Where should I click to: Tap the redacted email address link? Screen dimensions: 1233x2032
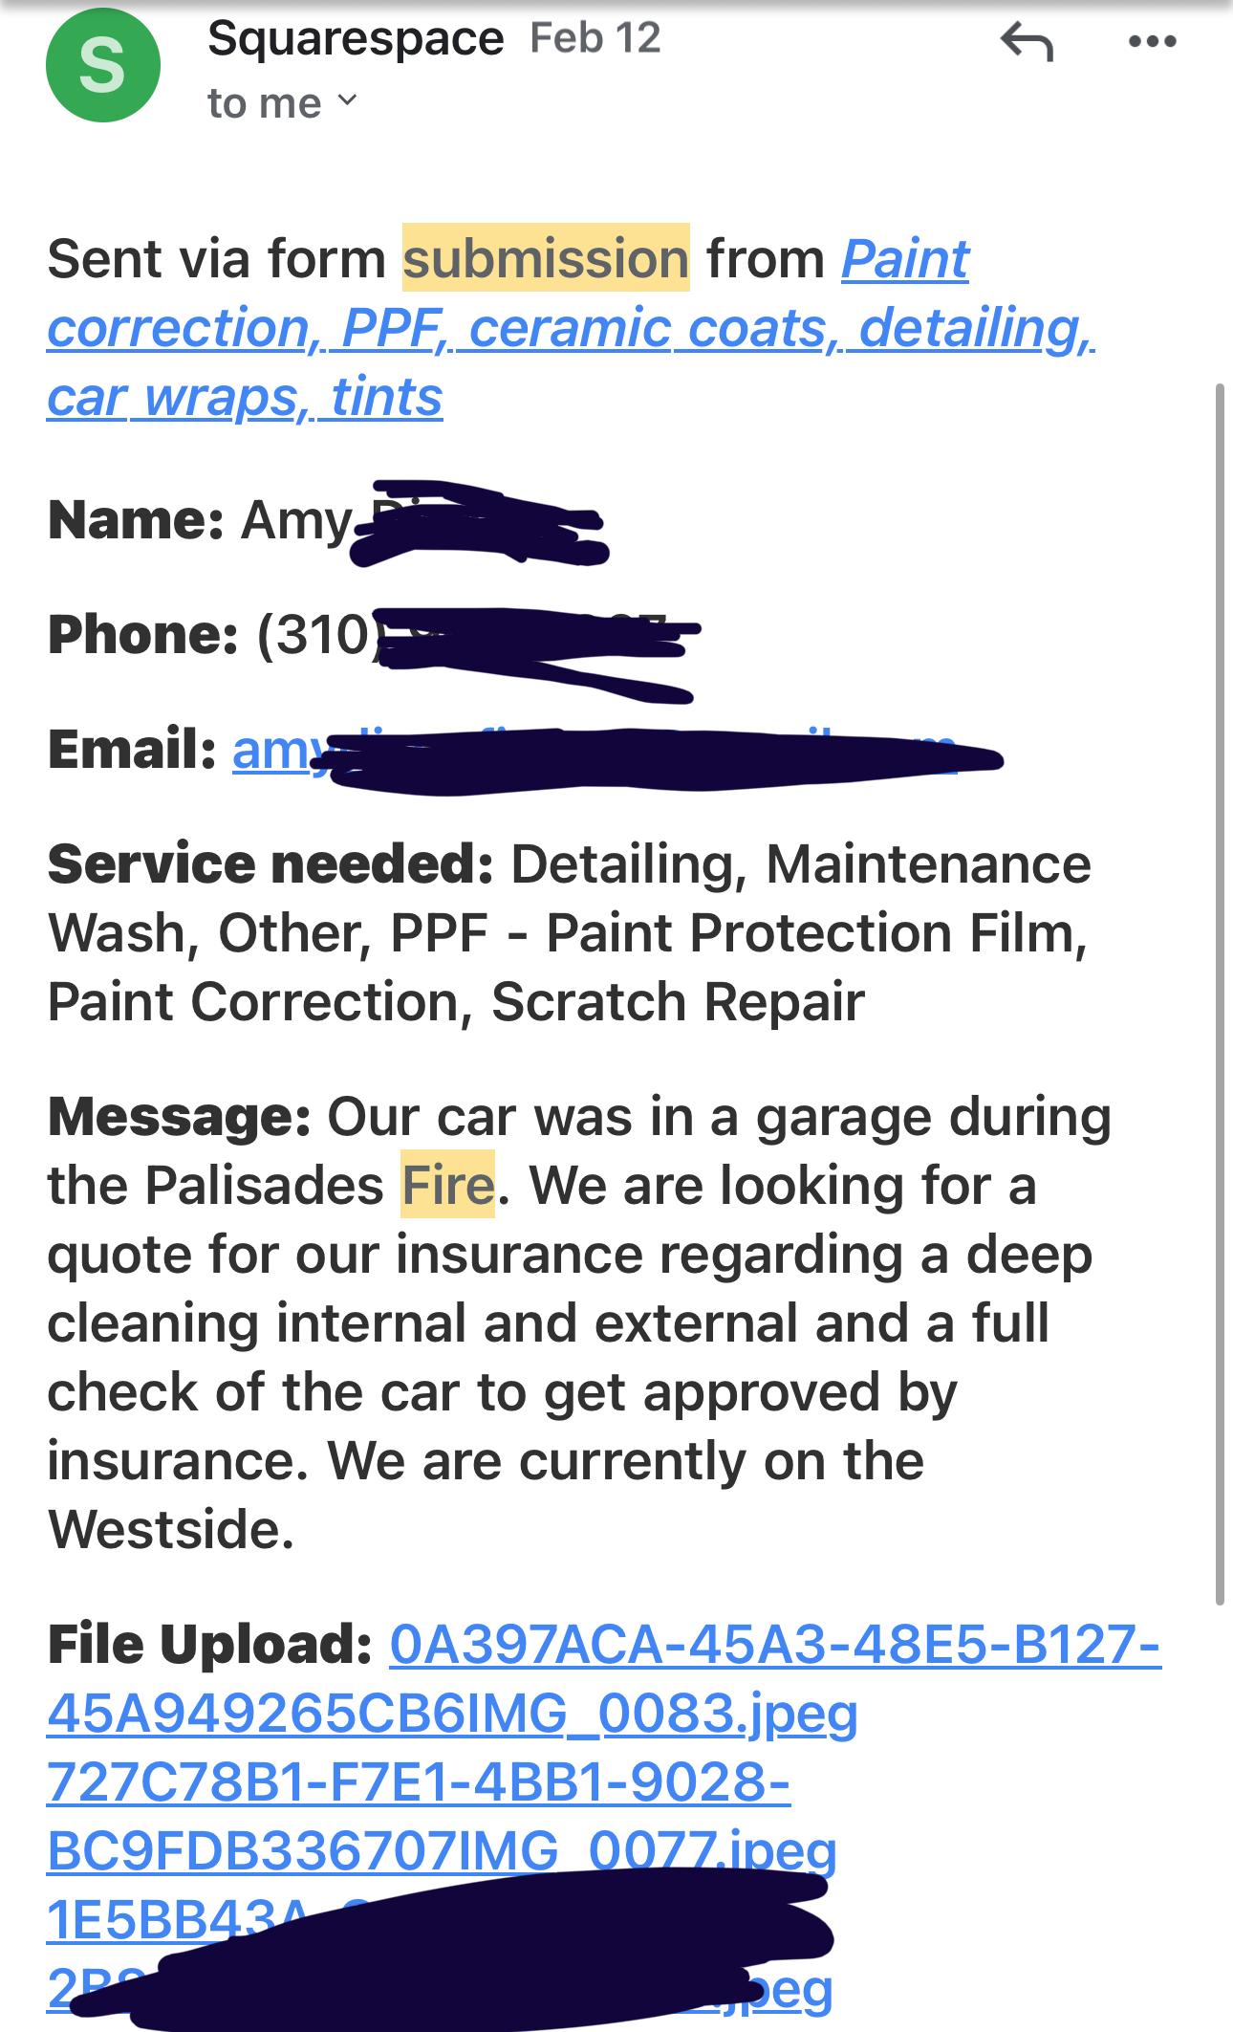[277, 751]
